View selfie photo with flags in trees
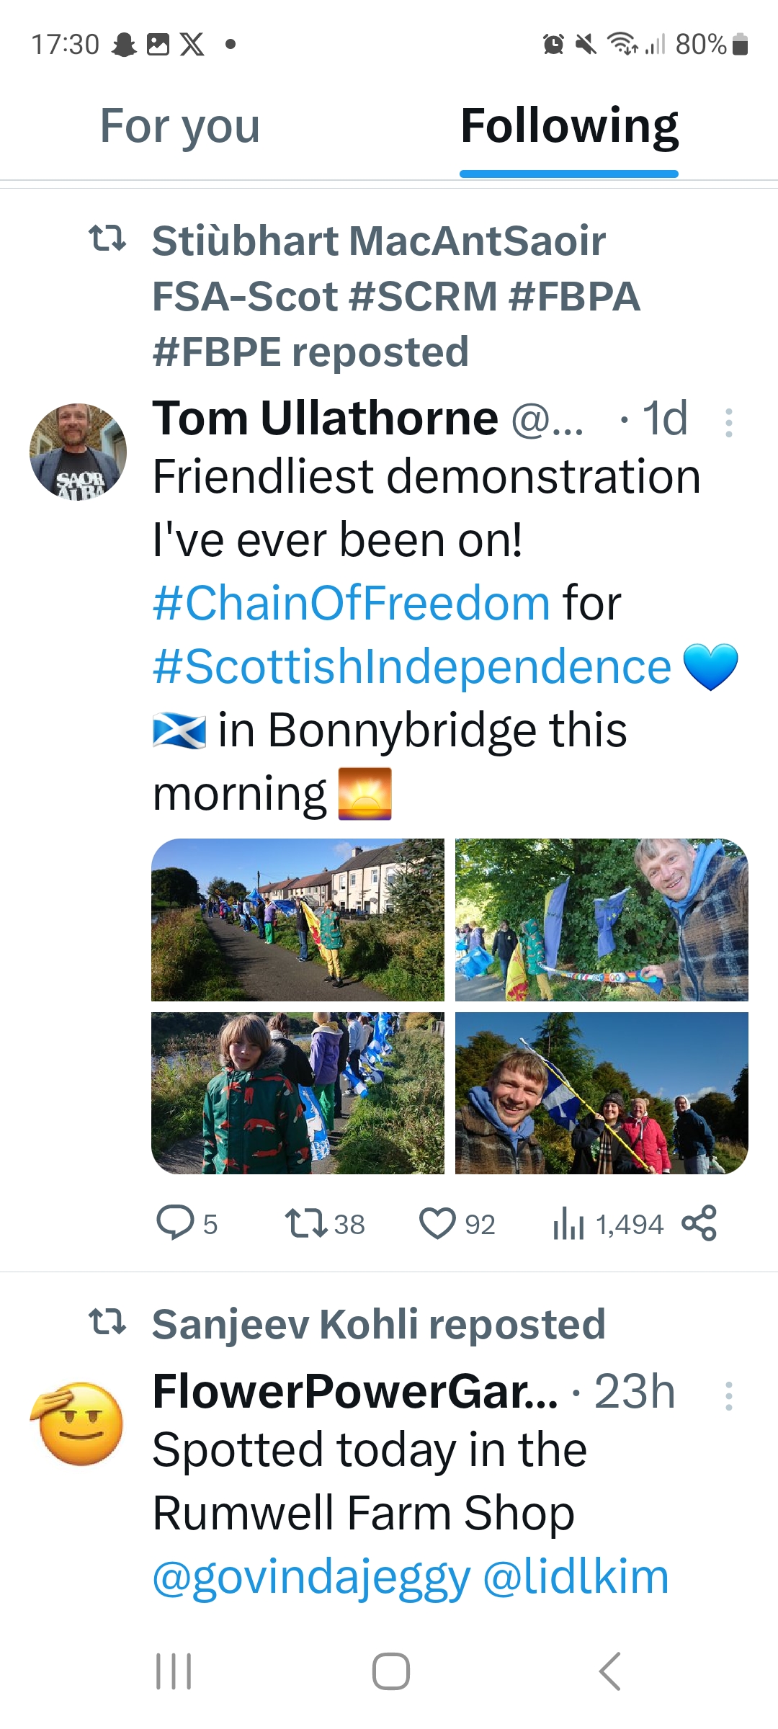Screen dimensions: 778x1729 [602, 919]
